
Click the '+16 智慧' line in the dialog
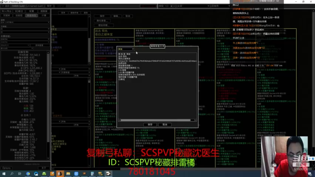(122, 70)
